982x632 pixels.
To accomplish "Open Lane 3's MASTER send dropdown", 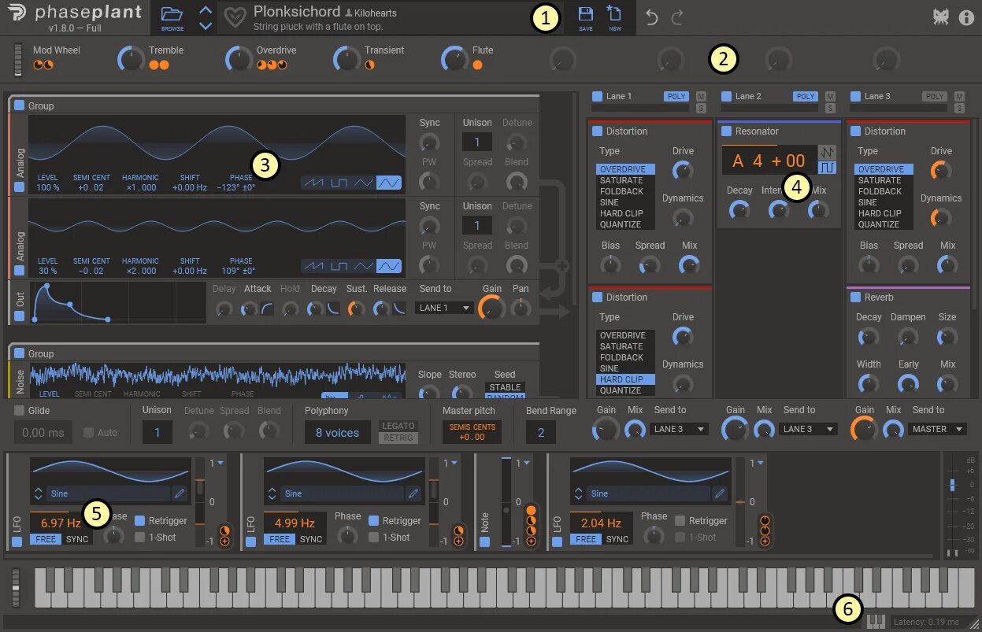I will tap(937, 429).
